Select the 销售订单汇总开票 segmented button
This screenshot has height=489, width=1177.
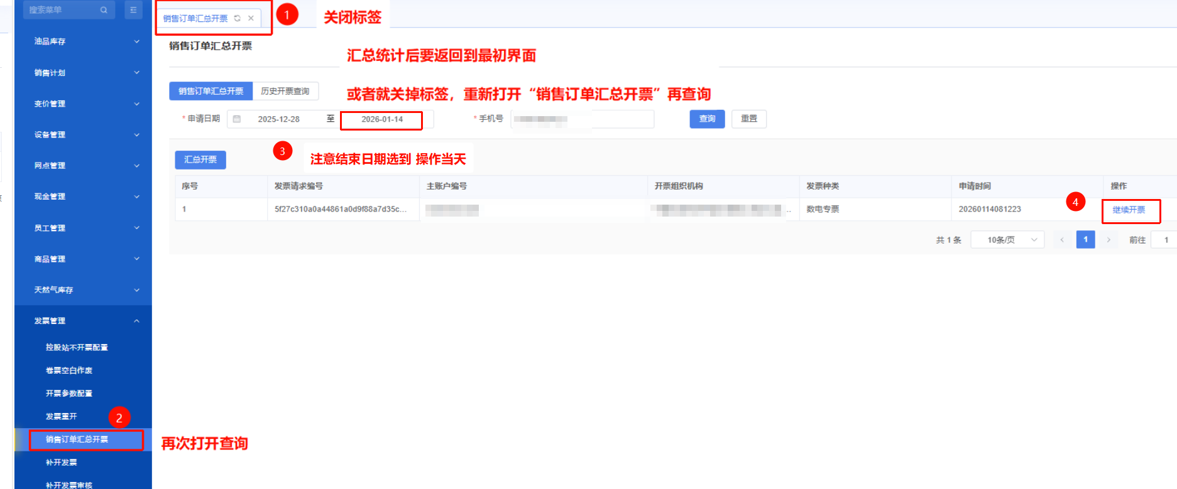click(x=211, y=91)
